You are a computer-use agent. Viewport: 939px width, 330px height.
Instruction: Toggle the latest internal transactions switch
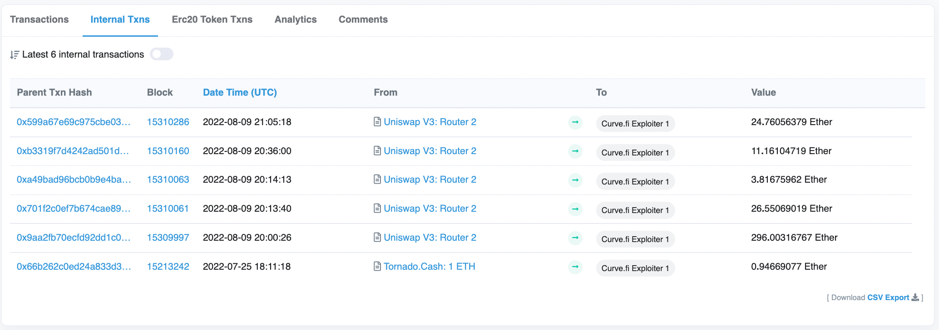pos(162,54)
